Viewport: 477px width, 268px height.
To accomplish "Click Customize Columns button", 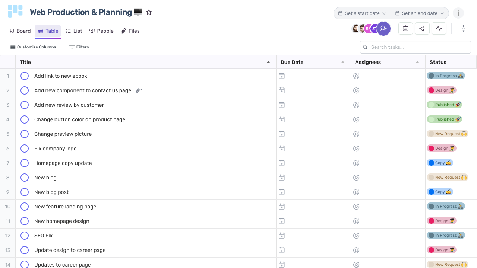I will [x=33, y=47].
